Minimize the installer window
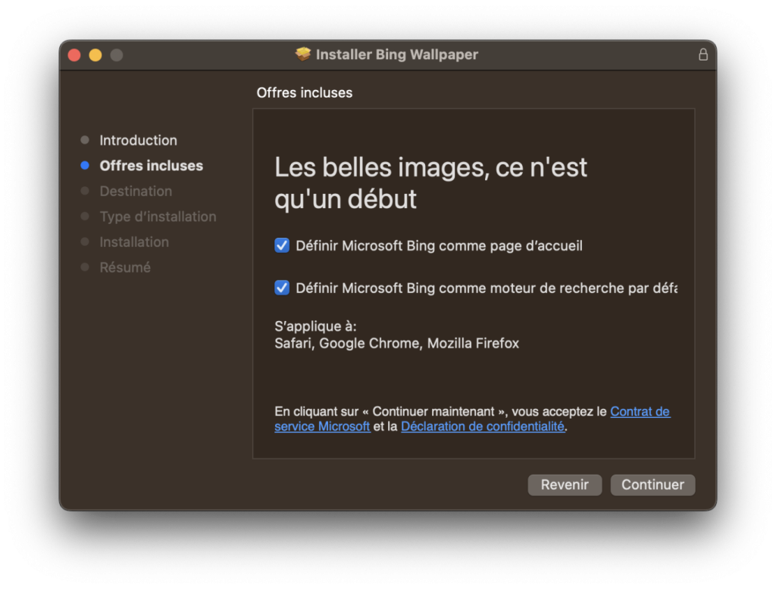776x589 pixels. (x=95, y=55)
